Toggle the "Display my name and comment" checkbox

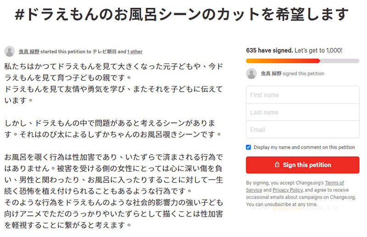[x=249, y=147]
